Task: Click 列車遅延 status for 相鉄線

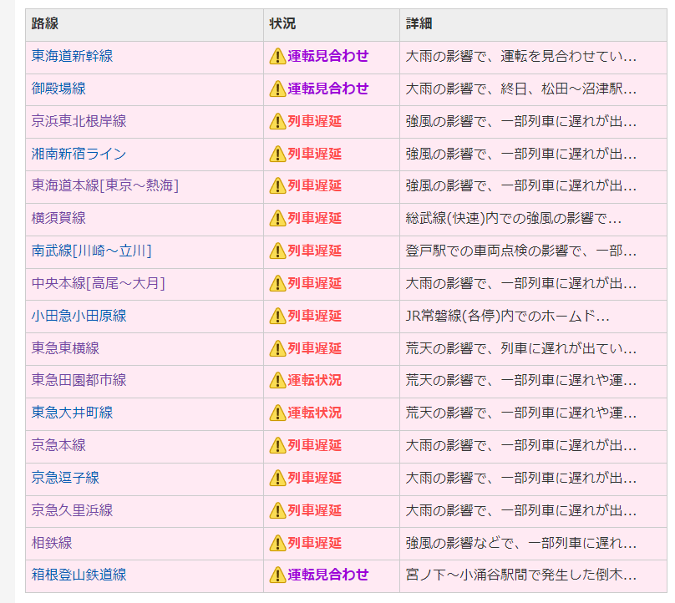Action: (315, 543)
